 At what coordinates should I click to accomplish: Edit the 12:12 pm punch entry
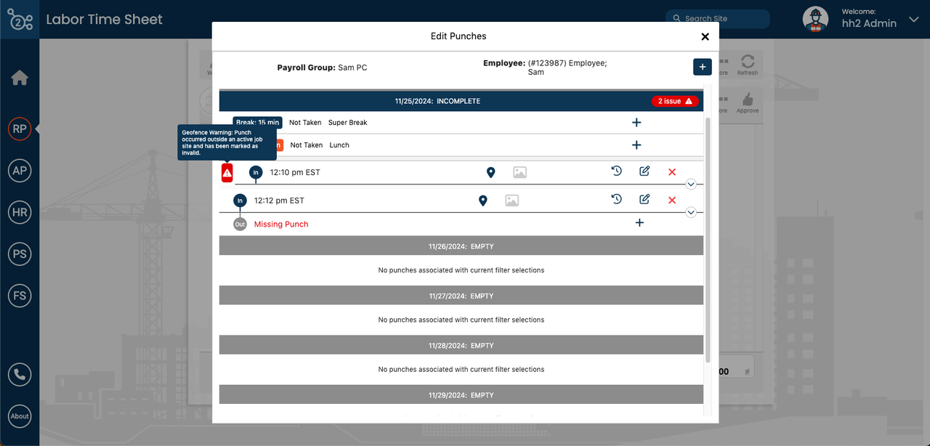[x=644, y=199]
